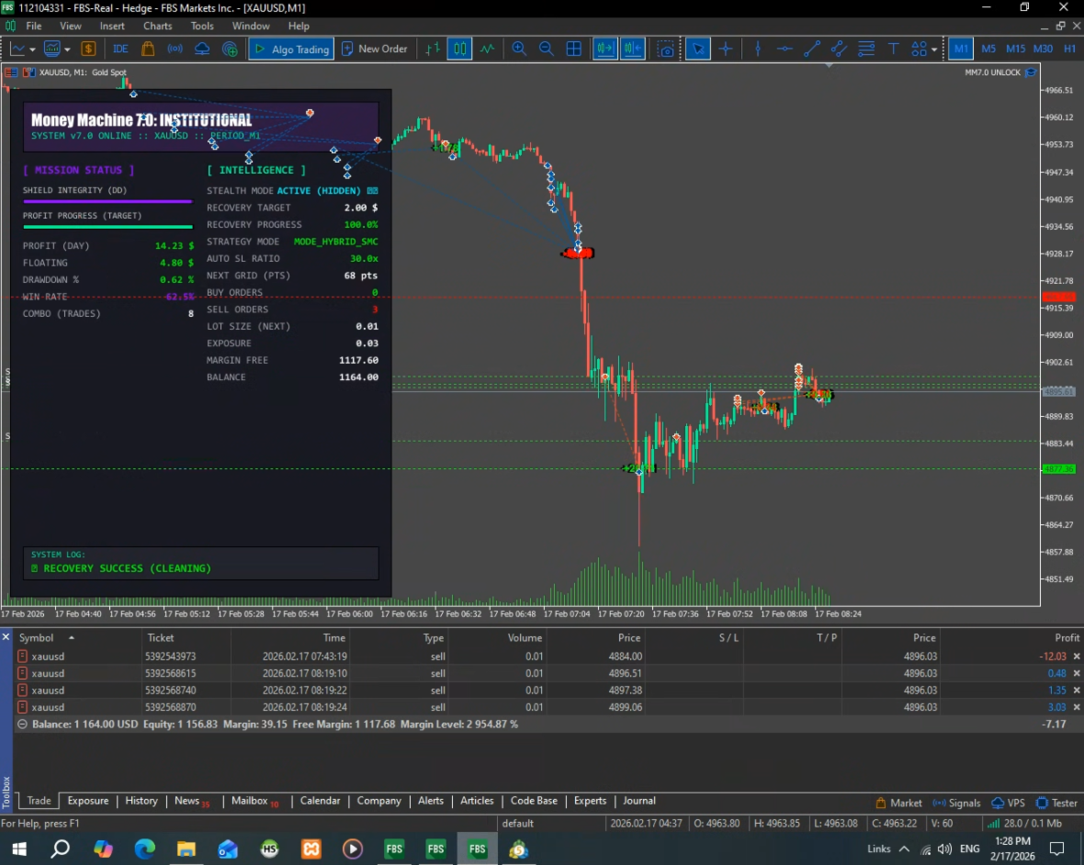This screenshot has width=1084, height=865.
Task: Open the Signals broadcast toolbar icon
Action: [175, 49]
